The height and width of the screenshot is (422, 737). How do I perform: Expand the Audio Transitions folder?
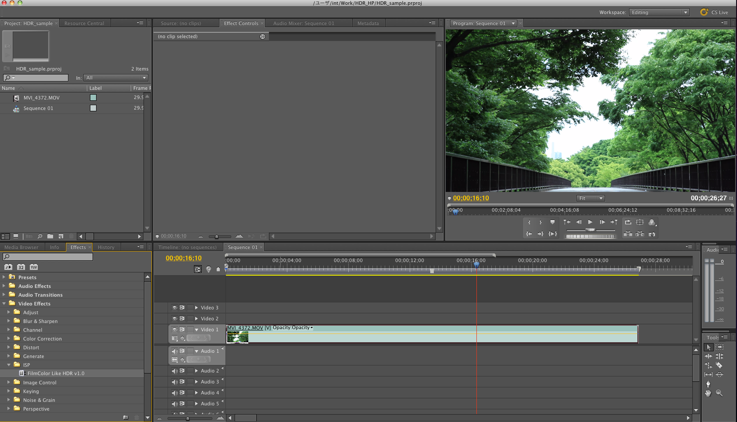(4, 294)
